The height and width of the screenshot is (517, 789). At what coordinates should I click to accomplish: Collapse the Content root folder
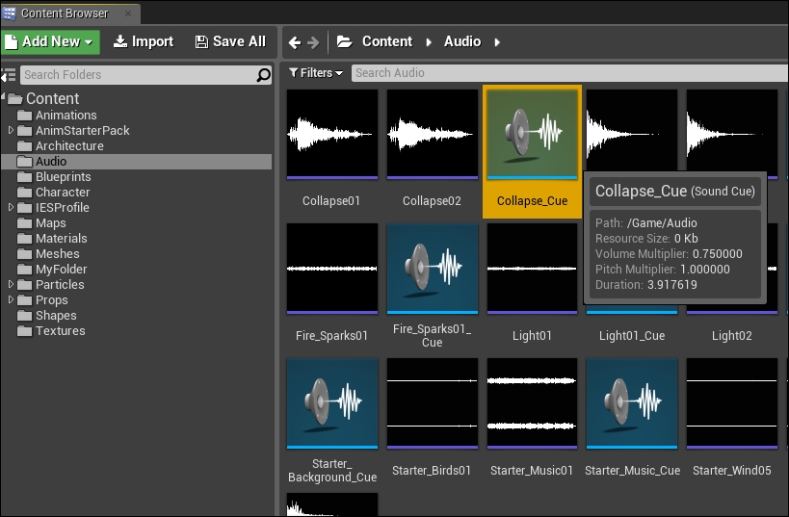coord(4,95)
